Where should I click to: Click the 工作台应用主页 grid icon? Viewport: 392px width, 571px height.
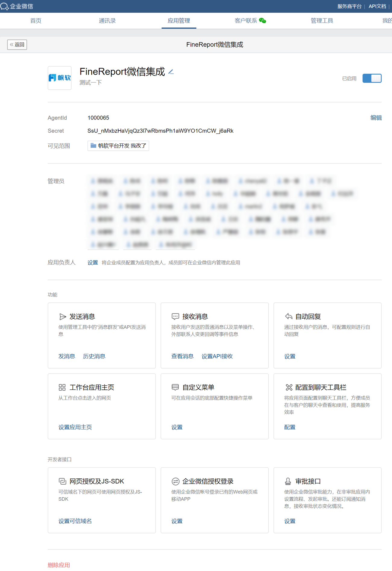coord(62,387)
